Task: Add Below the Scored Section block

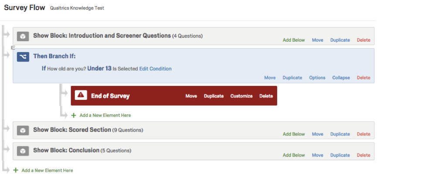Action: (x=294, y=134)
